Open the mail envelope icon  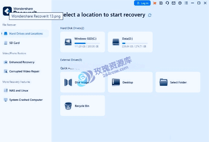173,3
